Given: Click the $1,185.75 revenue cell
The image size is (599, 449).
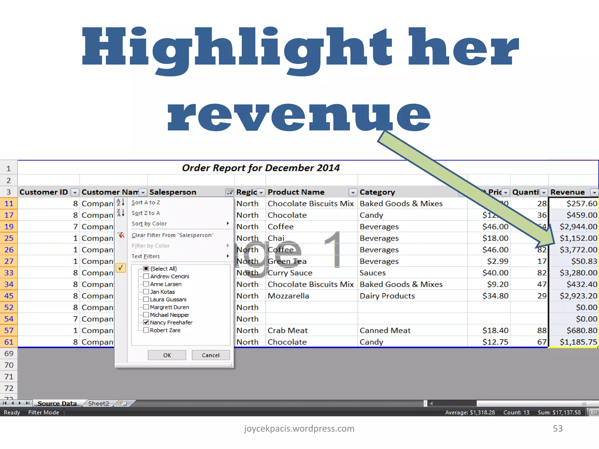Looking at the screenshot, I should tap(574, 342).
